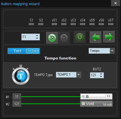The image size is (121, 119).
Task: Increase the button number 11 stepper
Action: pos(37,35)
